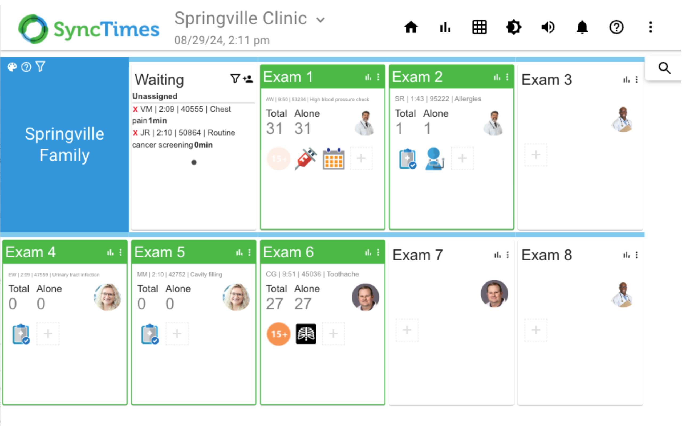The image size is (682, 426).
Task: Open notifications bell
Action: tap(582, 28)
